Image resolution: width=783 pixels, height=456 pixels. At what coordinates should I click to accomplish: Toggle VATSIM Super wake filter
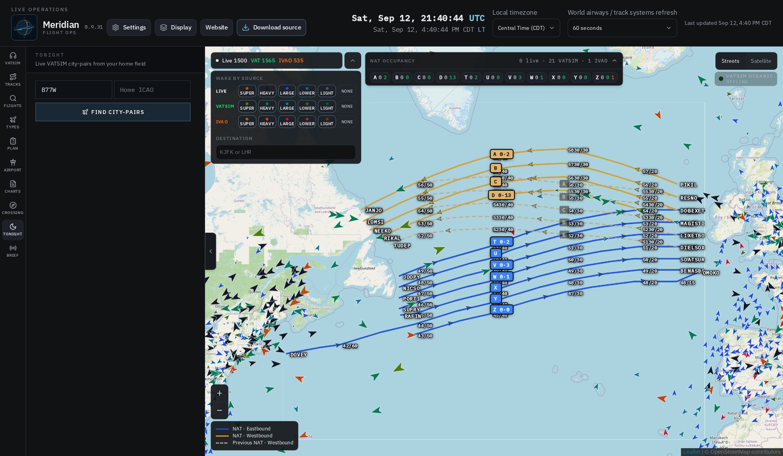(247, 106)
